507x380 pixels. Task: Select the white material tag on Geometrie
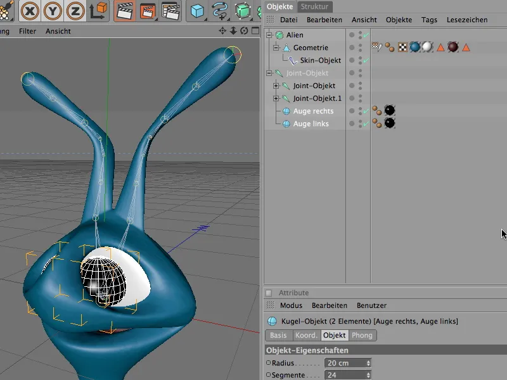coord(427,47)
